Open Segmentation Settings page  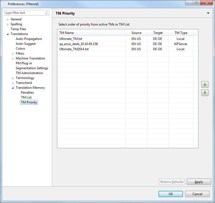tap(32, 68)
